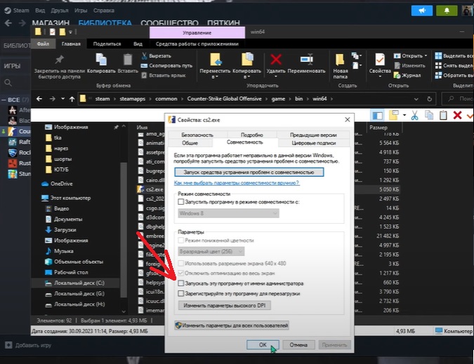This screenshot has height=364, width=474.
Task: Open the Explorer Файл ribbon tab
Action: (44, 44)
